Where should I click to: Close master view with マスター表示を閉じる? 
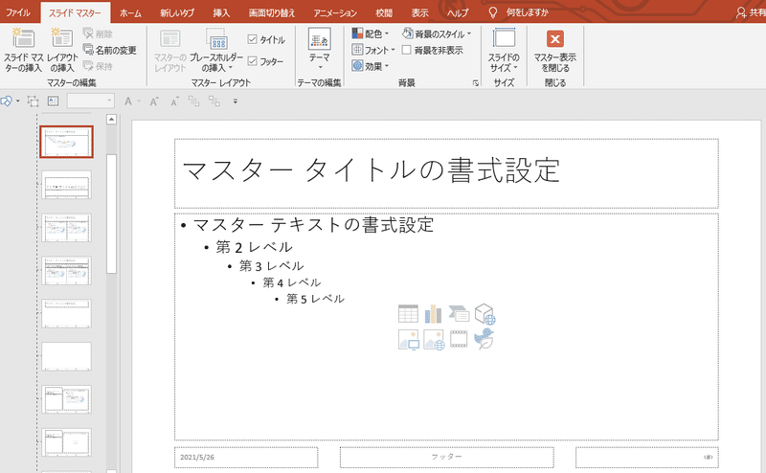[555, 50]
